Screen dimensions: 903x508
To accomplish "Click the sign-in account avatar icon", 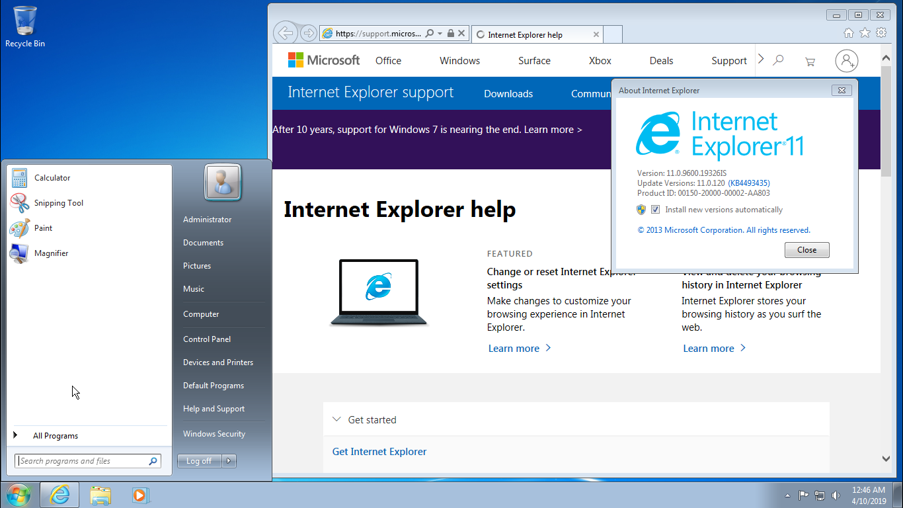I will click(847, 61).
